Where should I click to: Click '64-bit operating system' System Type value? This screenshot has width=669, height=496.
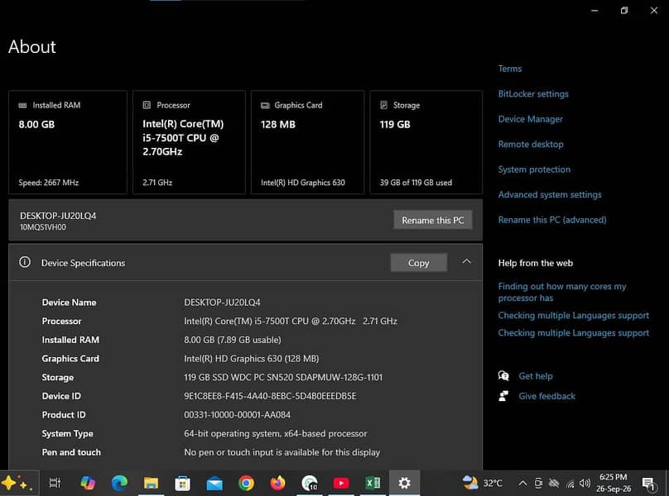(x=275, y=433)
